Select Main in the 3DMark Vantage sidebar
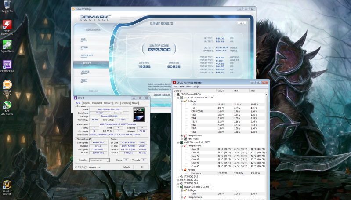Image resolution: width=351 pixels, height=200 pixels. pos(91,39)
